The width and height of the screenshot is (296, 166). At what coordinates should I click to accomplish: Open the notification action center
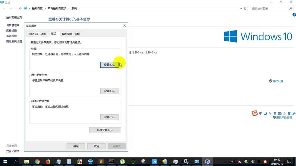[289, 162]
